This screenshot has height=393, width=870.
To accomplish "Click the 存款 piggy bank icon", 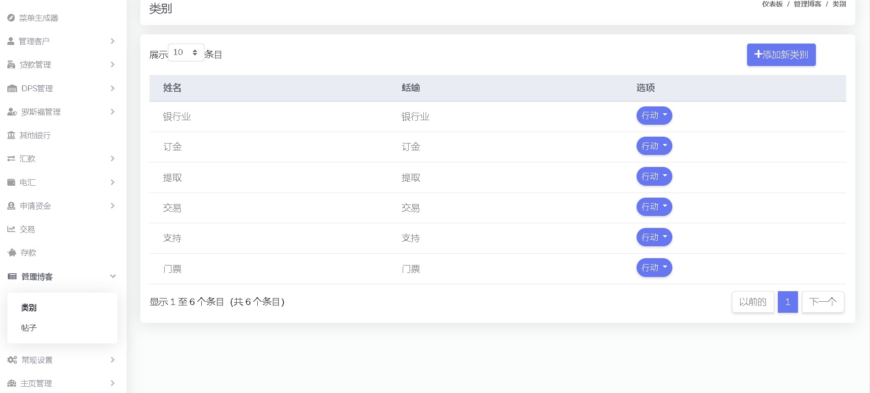I will tap(12, 253).
